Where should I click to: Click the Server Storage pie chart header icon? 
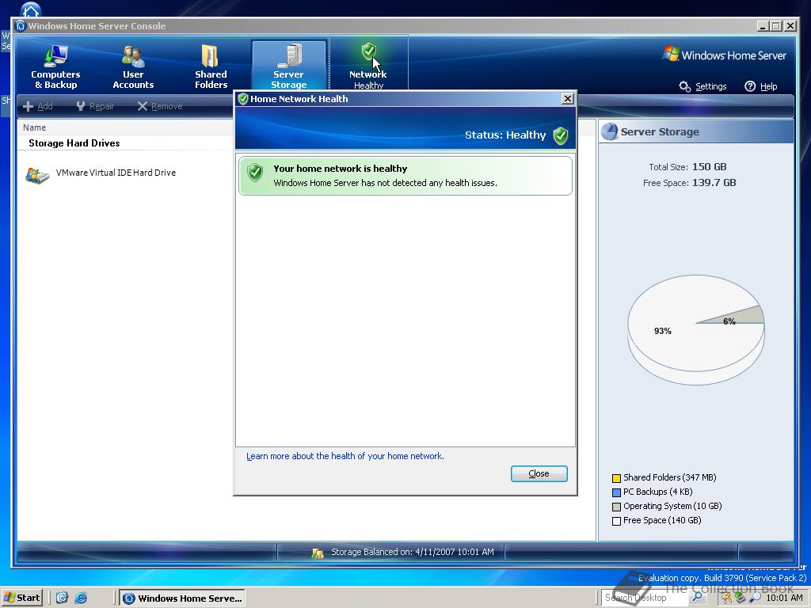point(609,132)
